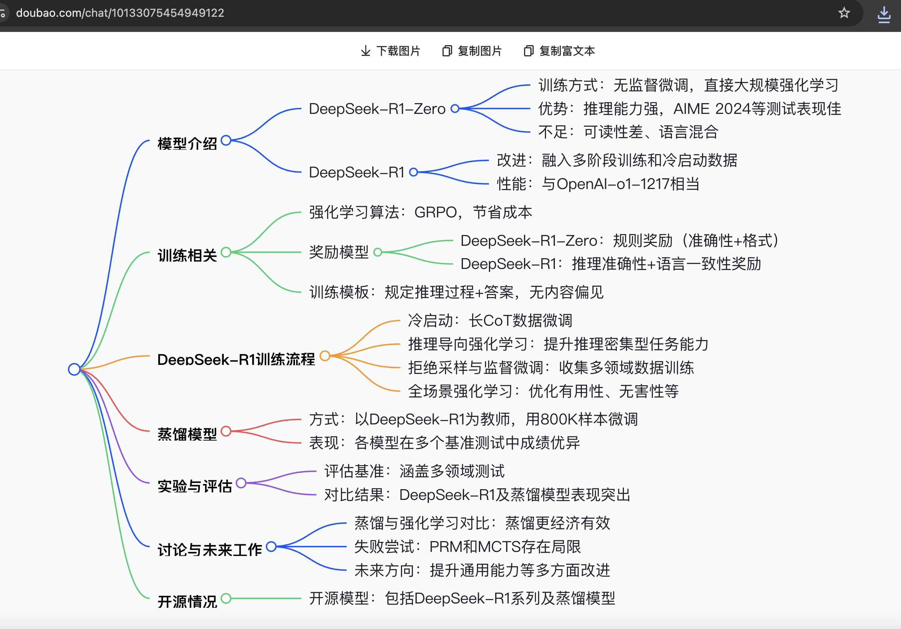
Task: Collapse the DeepSeek-R1训练流程 branch circle
Action: click(x=325, y=356)
